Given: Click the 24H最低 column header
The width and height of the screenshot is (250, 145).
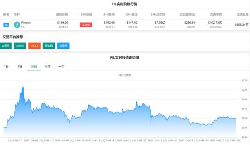Looking at the screenshot, I should [132, 14].
